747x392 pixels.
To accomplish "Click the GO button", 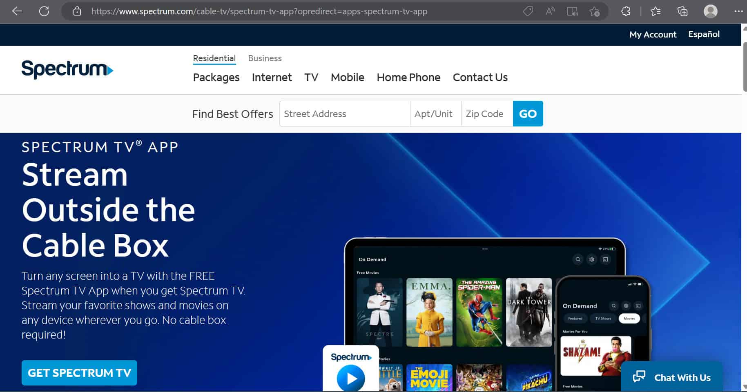I will point(528,114).
